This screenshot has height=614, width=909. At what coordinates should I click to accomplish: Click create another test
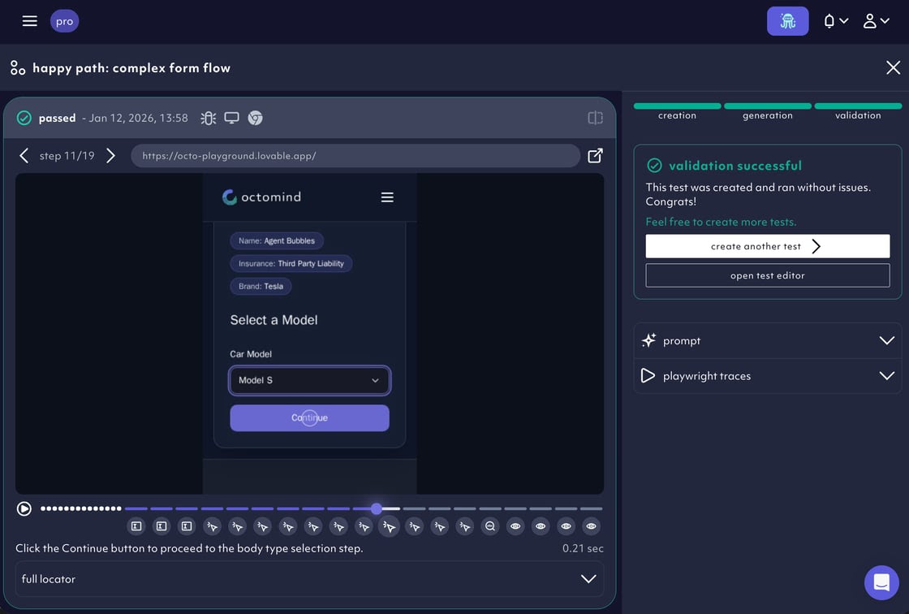[768, 246]
